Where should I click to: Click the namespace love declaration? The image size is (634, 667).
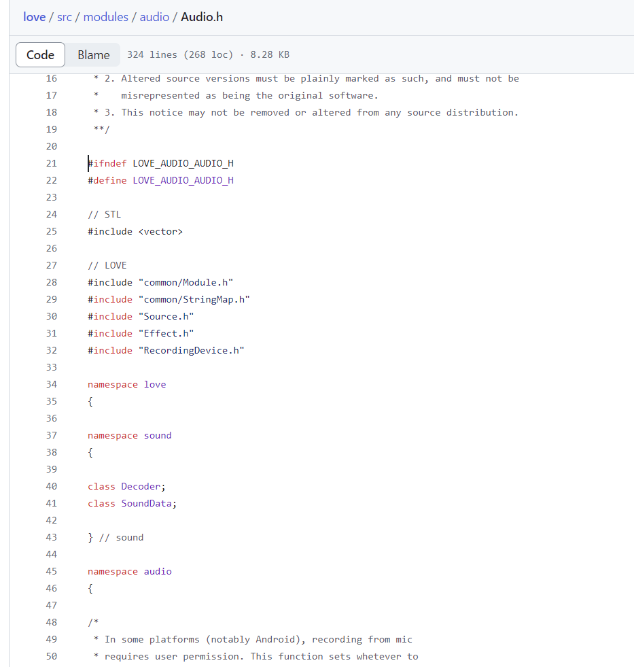pyautogui.click(x=126, y=385)
